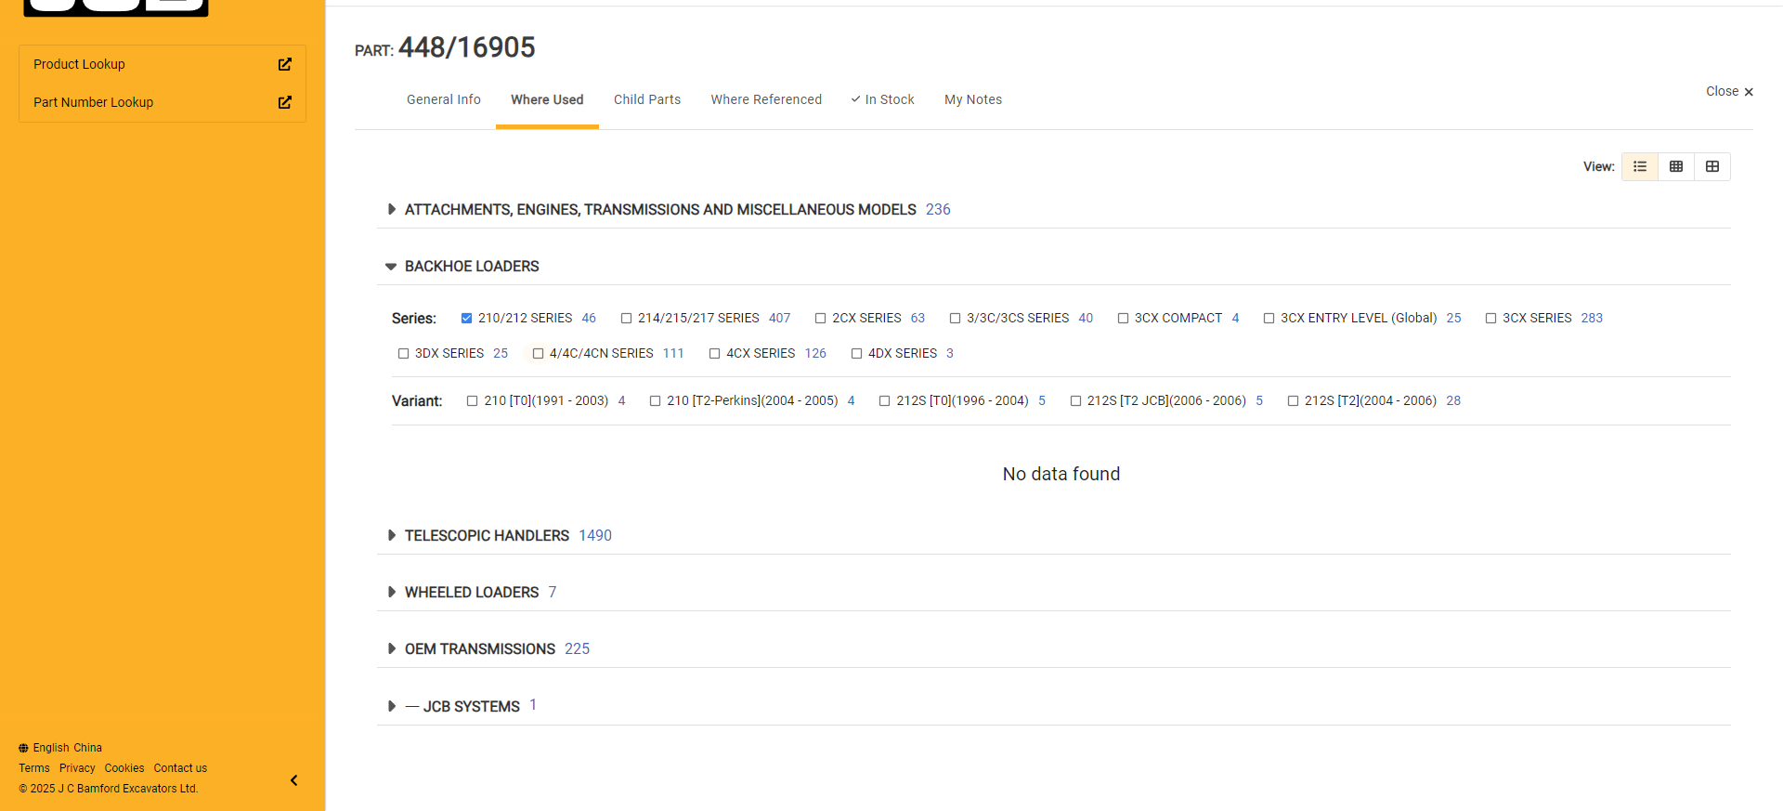Expand the TELESCOPIC HANDLERS section
The image size is (1783, 811).
point(392,535)
